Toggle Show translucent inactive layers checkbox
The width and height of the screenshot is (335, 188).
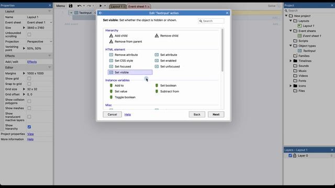point(29,117)
